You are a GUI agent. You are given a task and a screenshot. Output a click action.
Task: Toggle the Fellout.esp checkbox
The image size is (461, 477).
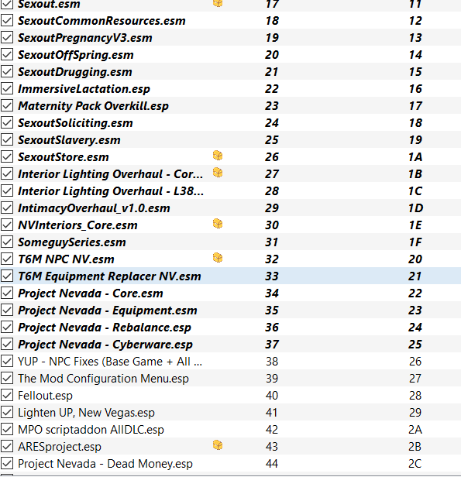[x=7, y=395]
